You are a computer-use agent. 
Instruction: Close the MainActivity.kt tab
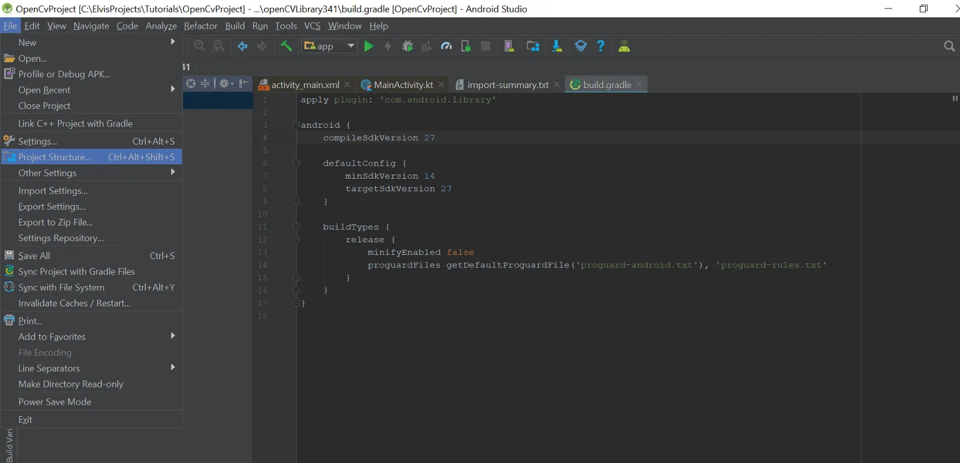[x=441, y=85]
